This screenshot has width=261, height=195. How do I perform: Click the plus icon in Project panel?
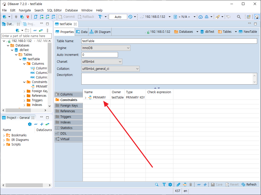point(42,124)
